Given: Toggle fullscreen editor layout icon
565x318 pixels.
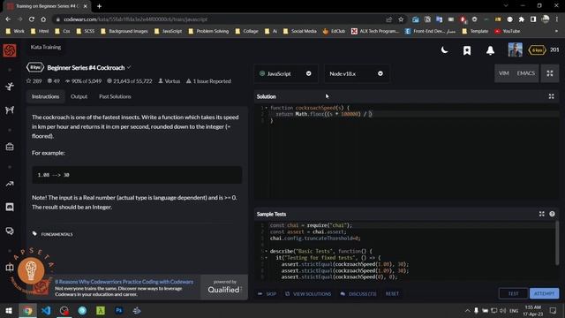Looking at the screenshot, I should pos(550,73).
